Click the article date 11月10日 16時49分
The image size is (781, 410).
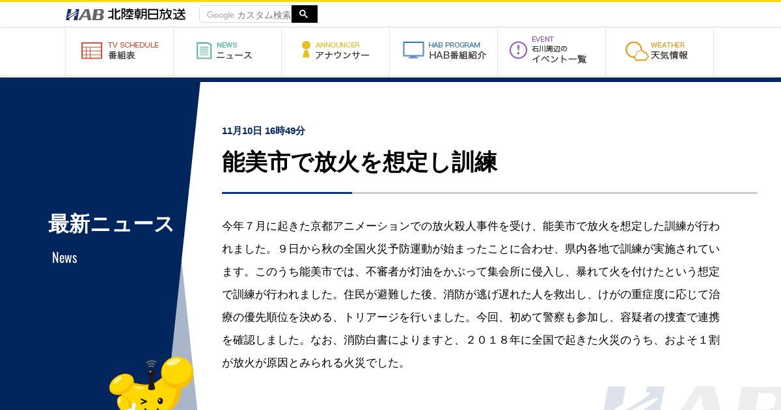point(264,131)
